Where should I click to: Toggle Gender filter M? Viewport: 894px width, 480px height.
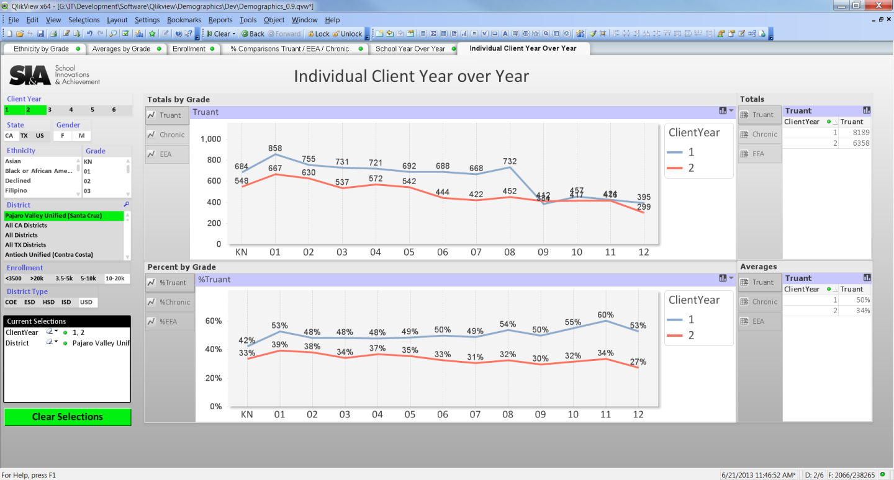coord(81,136)
